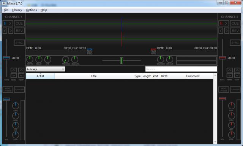Toggle Channel 2 REV reverse button
The image size is (243, 146).
pyautogui.click(x=235, y=31)
